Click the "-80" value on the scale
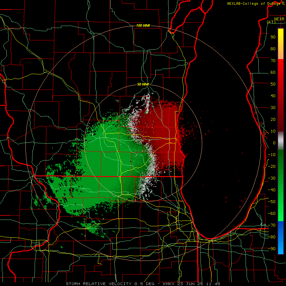This screenshot has height=286, width=286. tap(272, 237)
